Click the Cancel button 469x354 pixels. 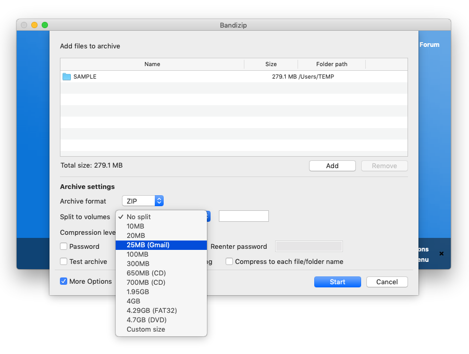[387, 282]
